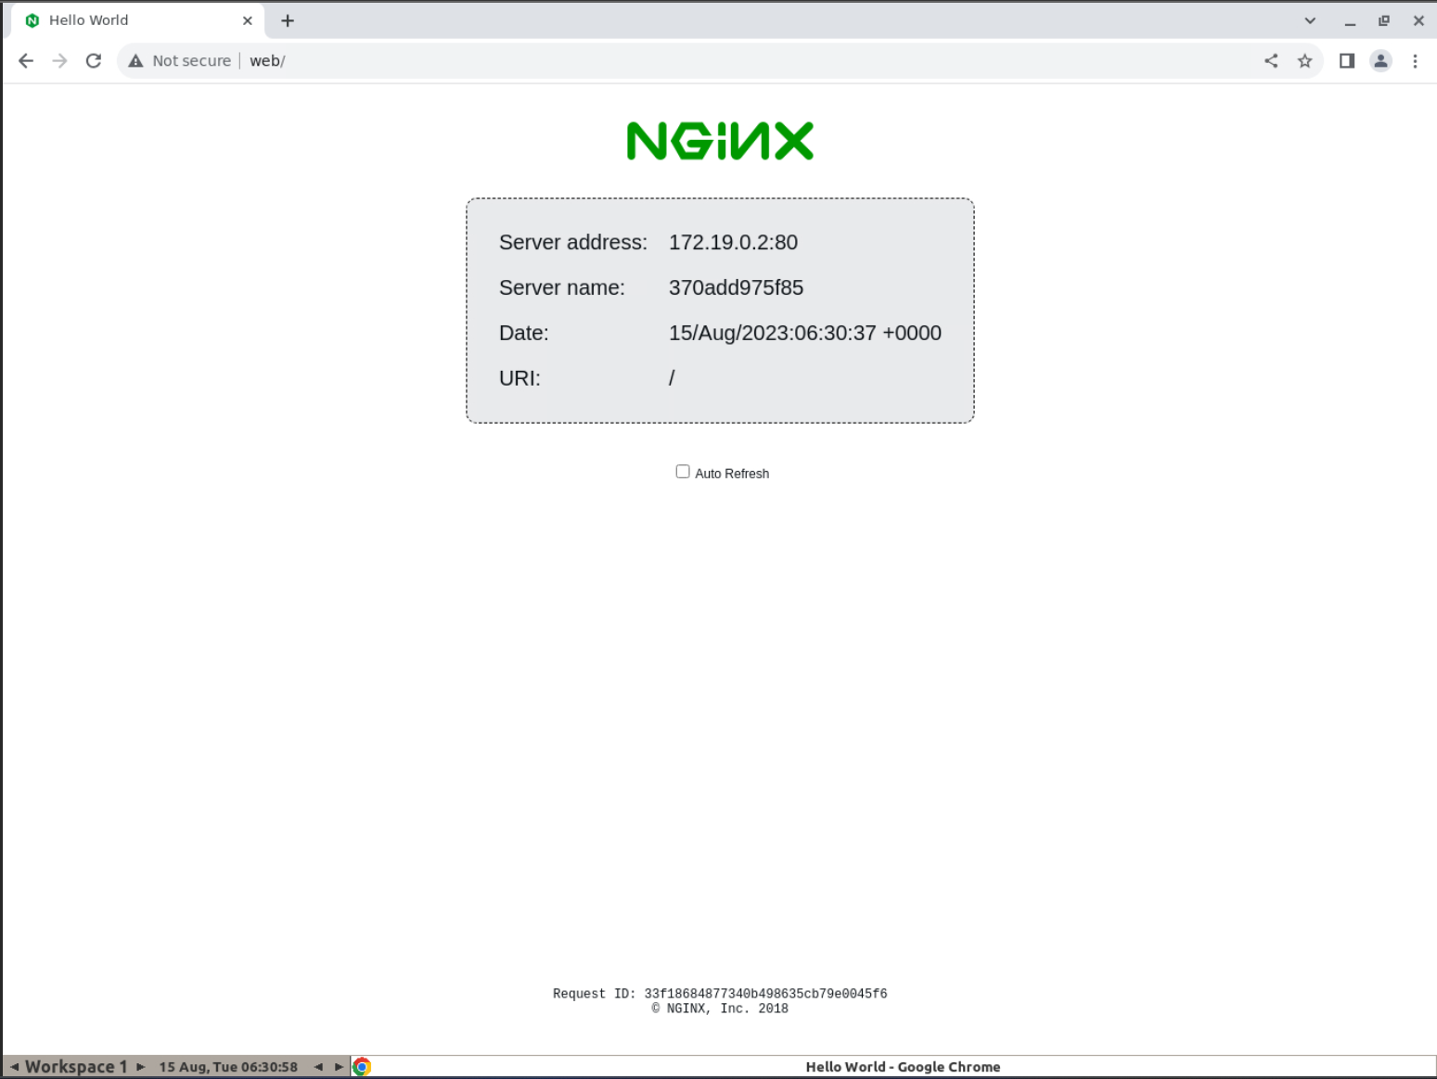This screenshot has height=1079, width=1437.
Task: Reload the Hello World page
Action: 94,61
